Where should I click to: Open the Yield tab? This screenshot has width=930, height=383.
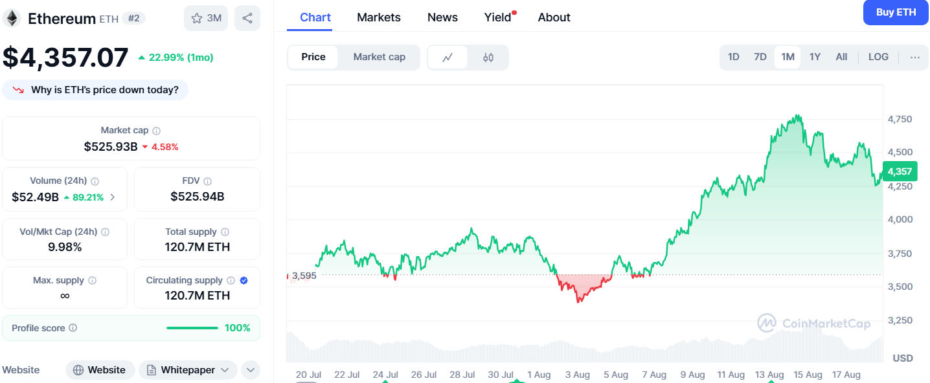point(498,17)
